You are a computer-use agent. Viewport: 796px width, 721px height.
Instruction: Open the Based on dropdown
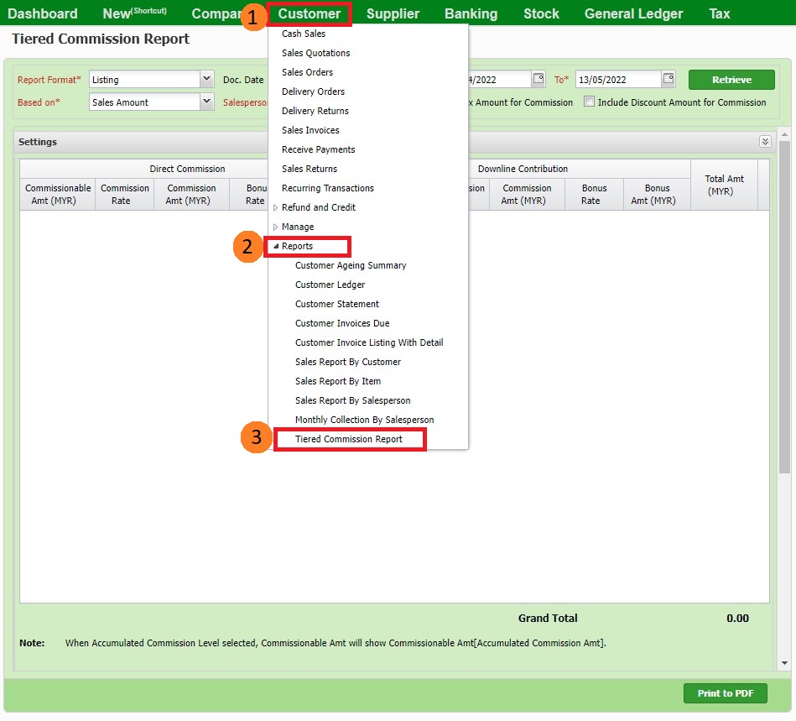click(x=206, y=102)
